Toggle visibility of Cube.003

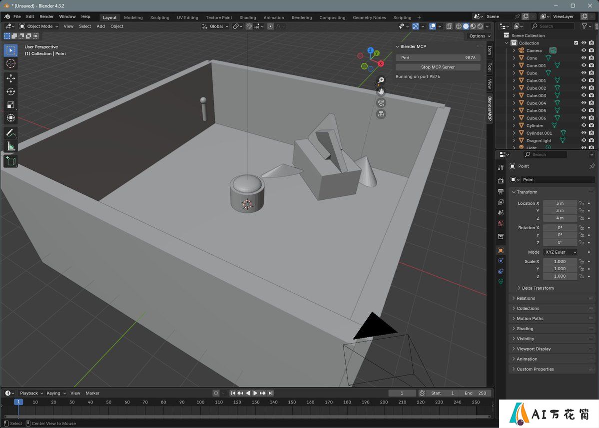click(584, 95)
